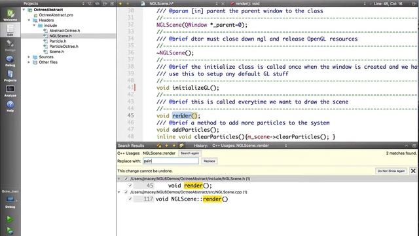Run the project with green arrow
The height and width of the screenshot is (236, 419).
[x=10, y=219]
